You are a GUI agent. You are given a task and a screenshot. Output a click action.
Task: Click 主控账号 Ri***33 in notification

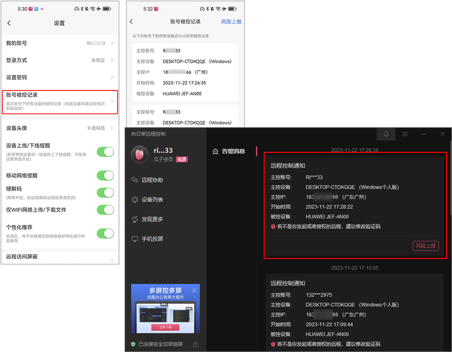[x=314, y=177]
